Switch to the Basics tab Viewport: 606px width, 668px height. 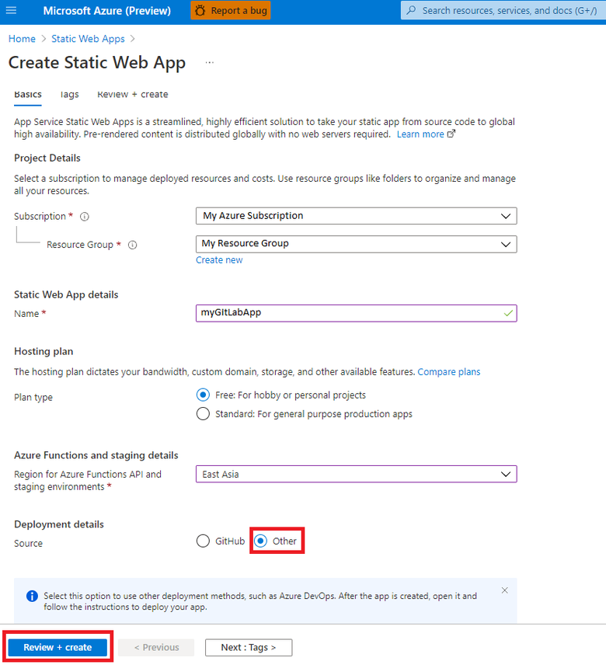coord(28,95)
